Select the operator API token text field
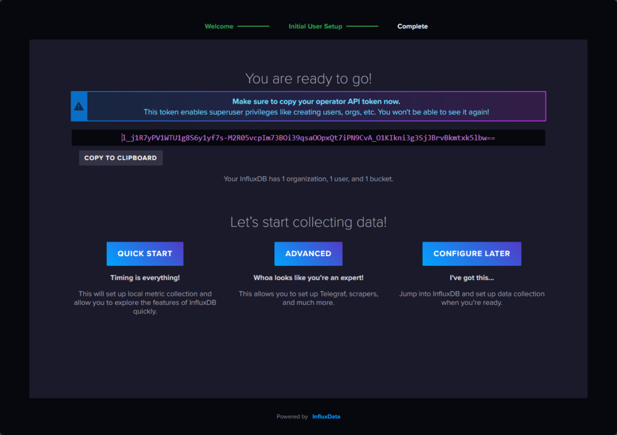 click(x=308, y=137)
